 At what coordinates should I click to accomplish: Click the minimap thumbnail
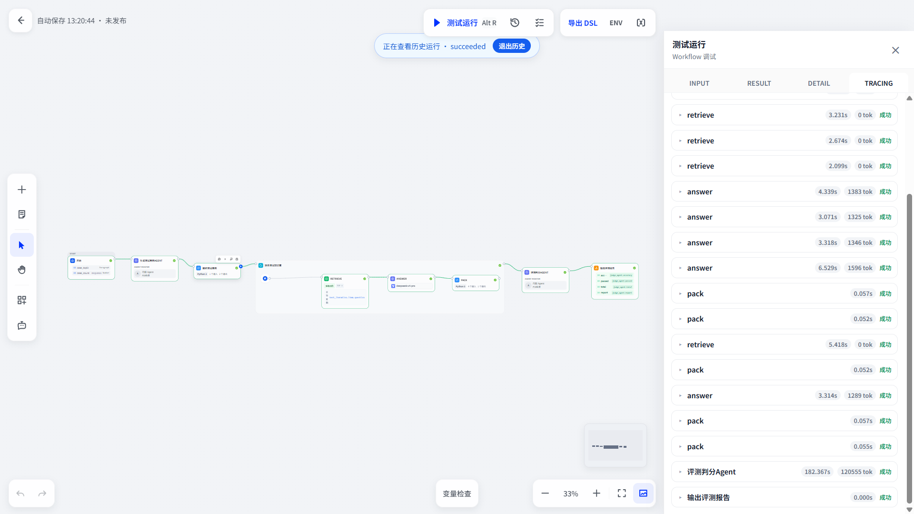point(616,445)
